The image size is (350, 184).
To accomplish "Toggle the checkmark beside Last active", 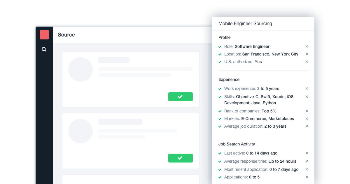I will [220, 153].
